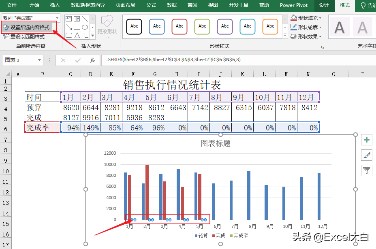Select the 12月 header cell

[308, 97]
